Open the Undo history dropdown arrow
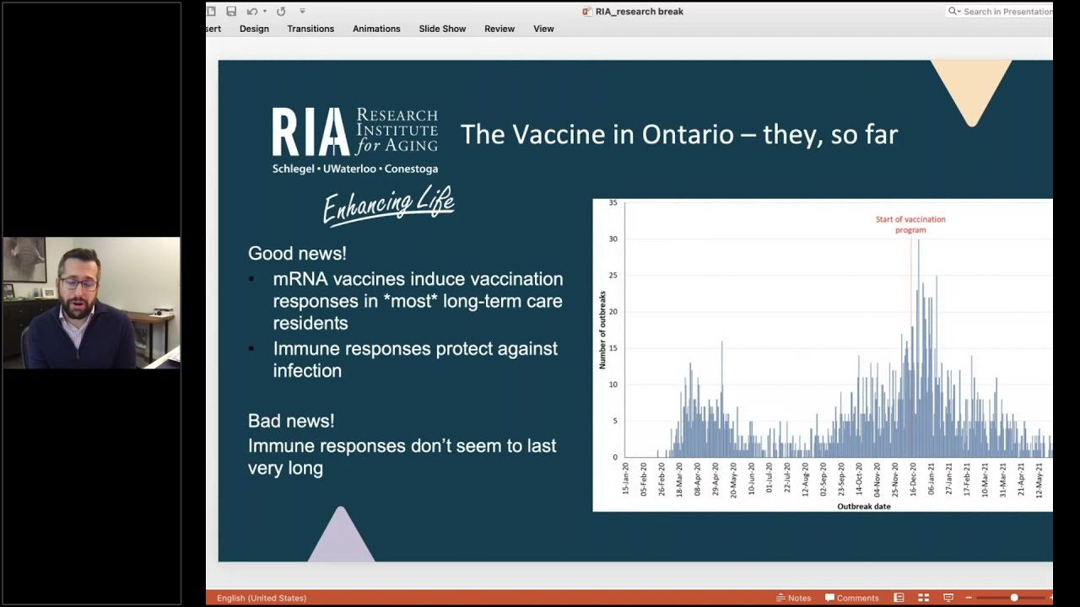Viewport: 1080px width, 607px height. [264, 12]
